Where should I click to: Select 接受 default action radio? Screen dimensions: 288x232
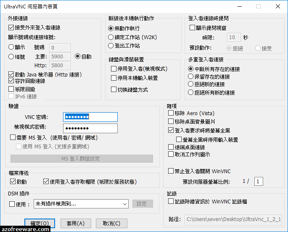click(x=258, y=48)
